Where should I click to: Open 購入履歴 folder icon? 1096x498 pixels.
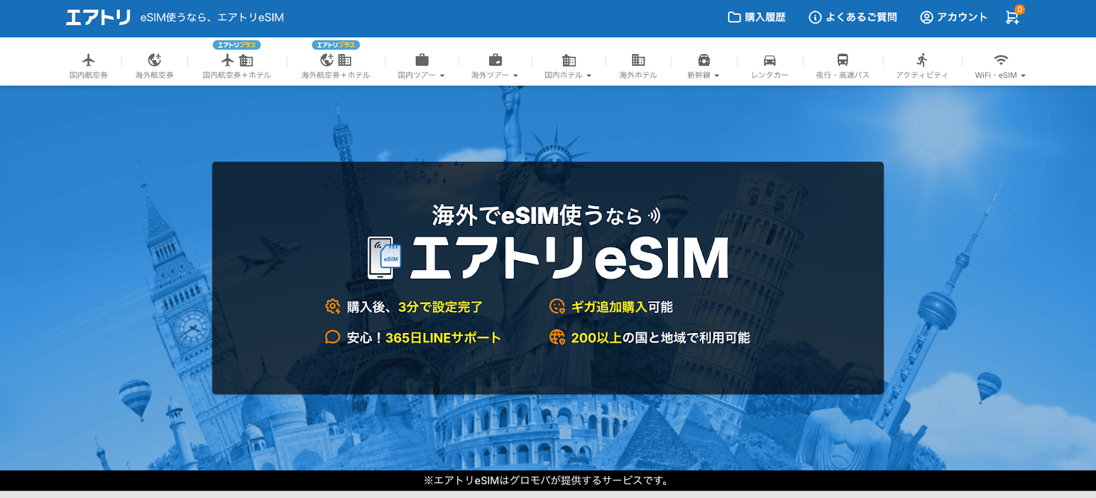(734, 17)
